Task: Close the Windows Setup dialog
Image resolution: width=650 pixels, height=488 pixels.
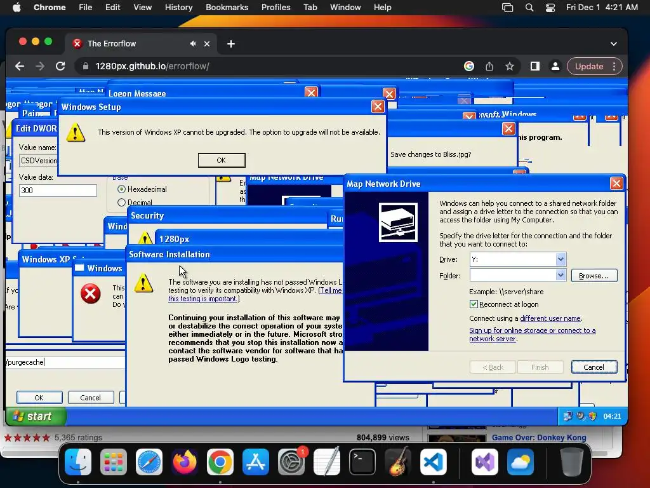Action: click(x=378, y=107)
